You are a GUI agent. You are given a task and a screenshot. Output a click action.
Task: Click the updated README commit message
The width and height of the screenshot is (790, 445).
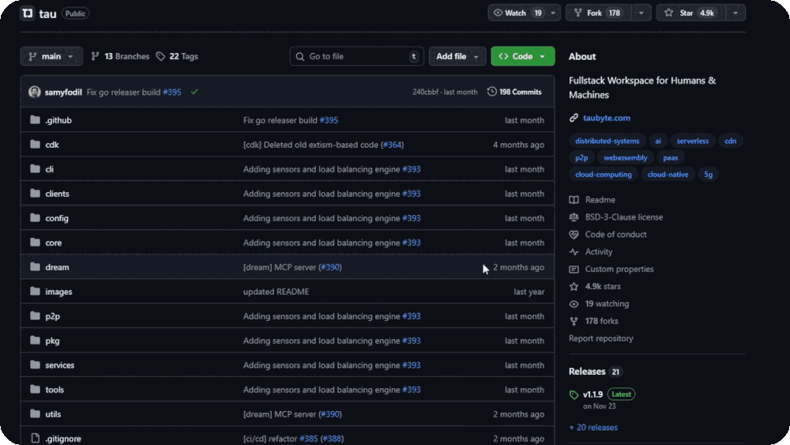click(276, 292)
